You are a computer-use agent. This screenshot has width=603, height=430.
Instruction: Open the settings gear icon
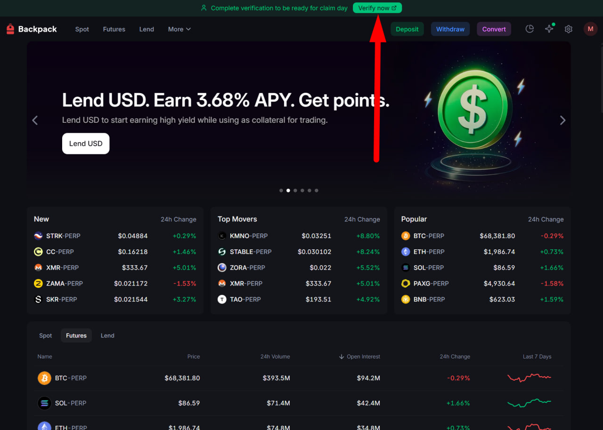tap(569, 29)
